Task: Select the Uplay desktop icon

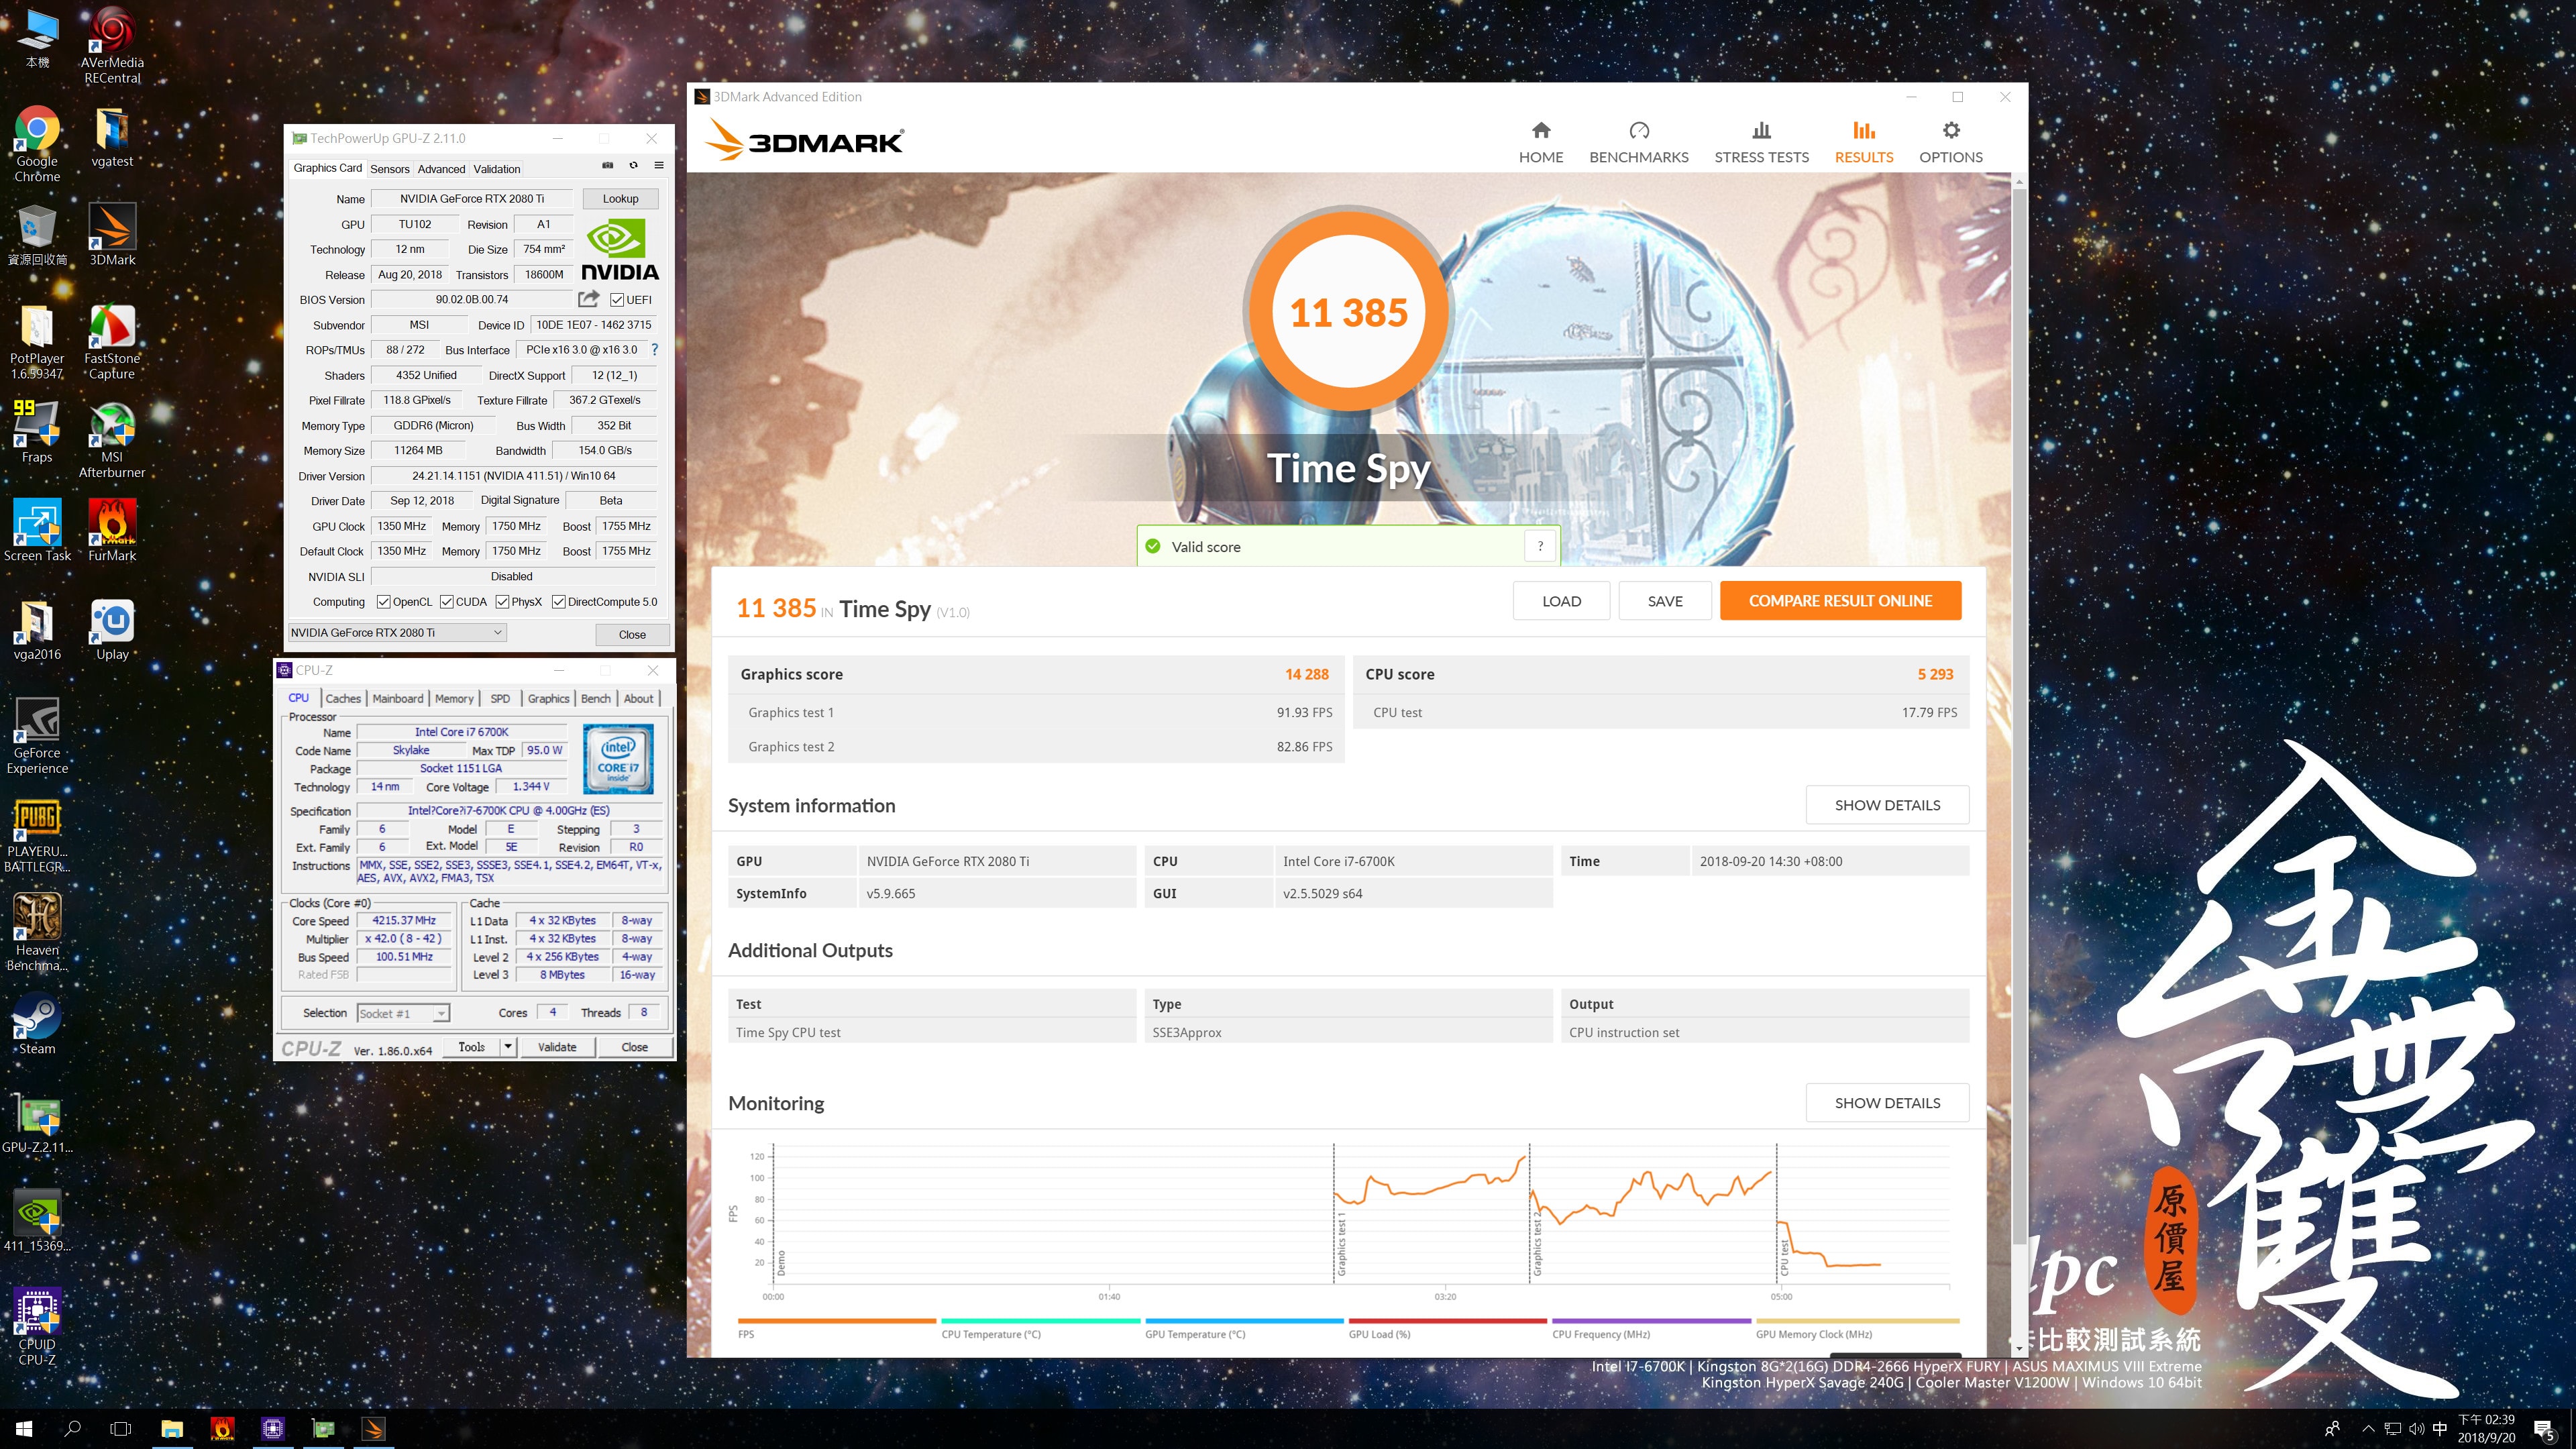Action: [x=112, y=629]
